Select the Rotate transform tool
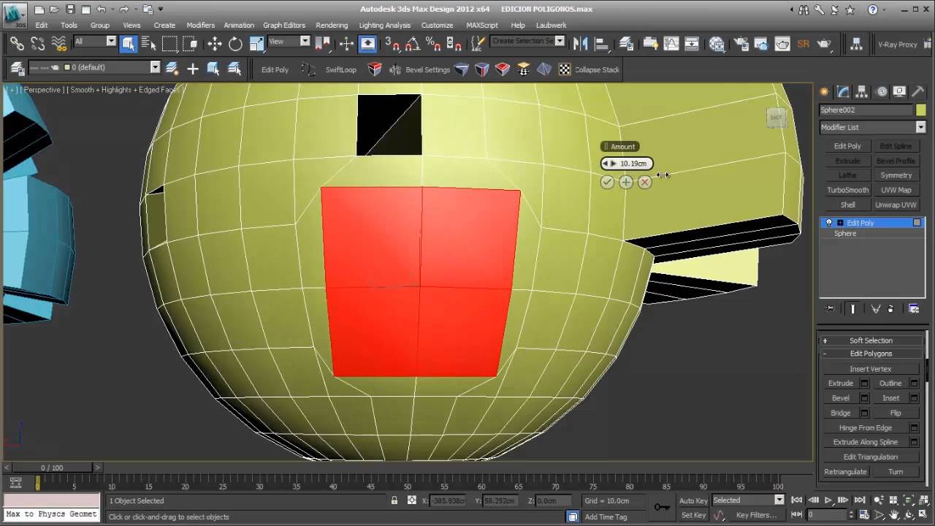Screen dimensions: 935x526 click(x=235, y=44)
